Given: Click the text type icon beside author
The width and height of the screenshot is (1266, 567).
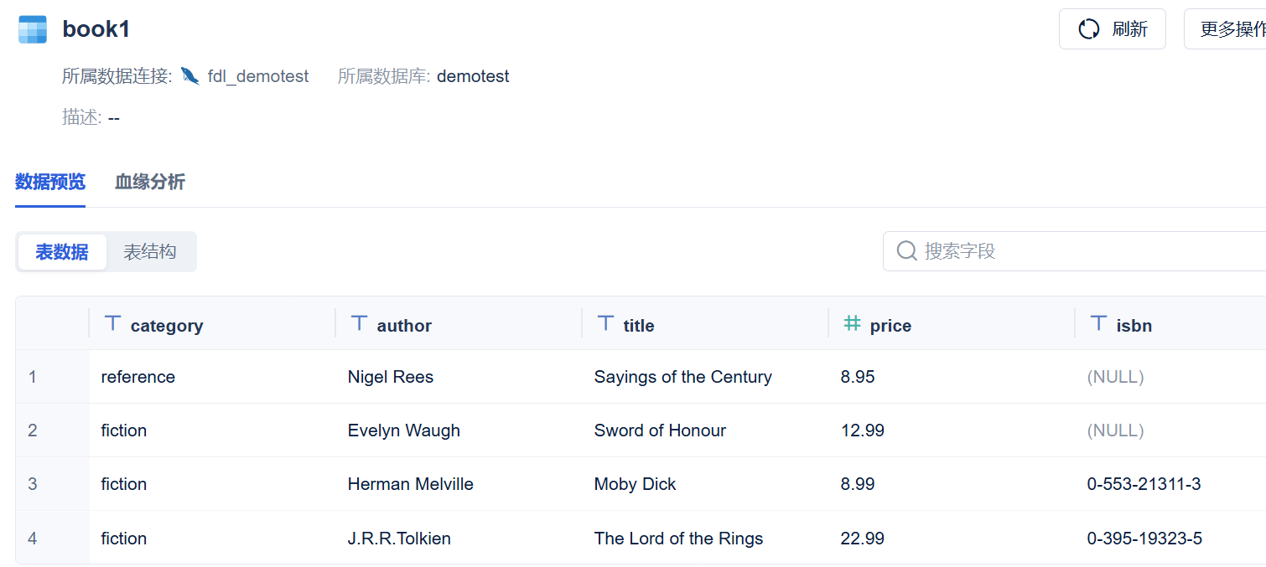Looking at the screenshot, I should click(x=359, y=323).
